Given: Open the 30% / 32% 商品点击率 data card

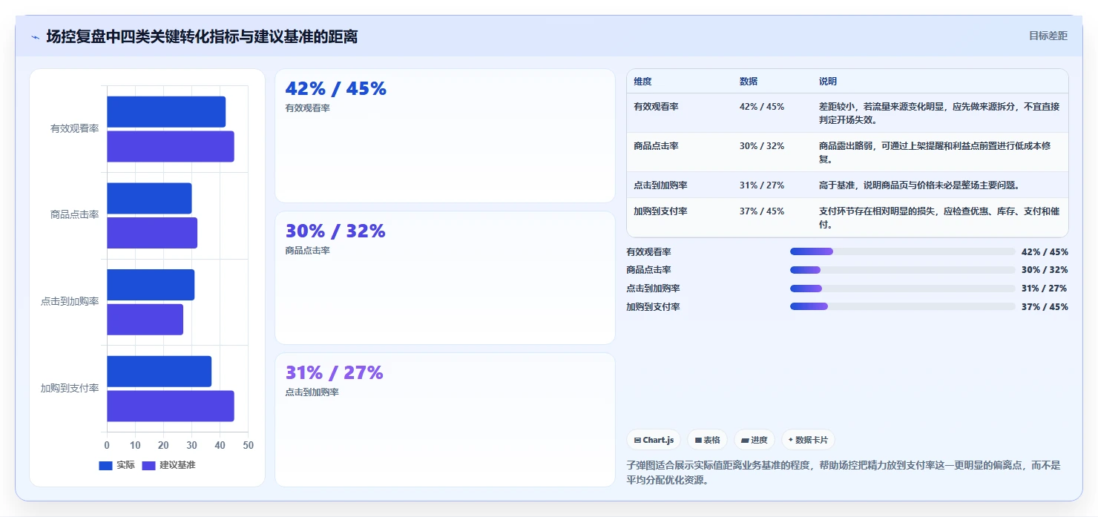Looking at the screenshot, I should (x=445, y=278).
